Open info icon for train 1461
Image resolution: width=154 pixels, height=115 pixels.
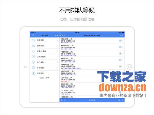120,41
